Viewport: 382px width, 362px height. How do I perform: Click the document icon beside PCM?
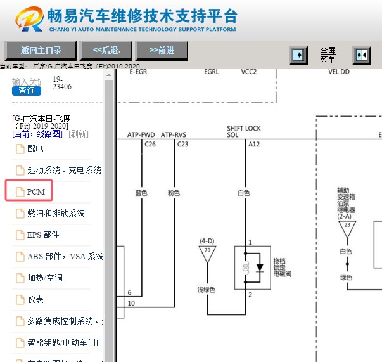(x=20, y=192)
